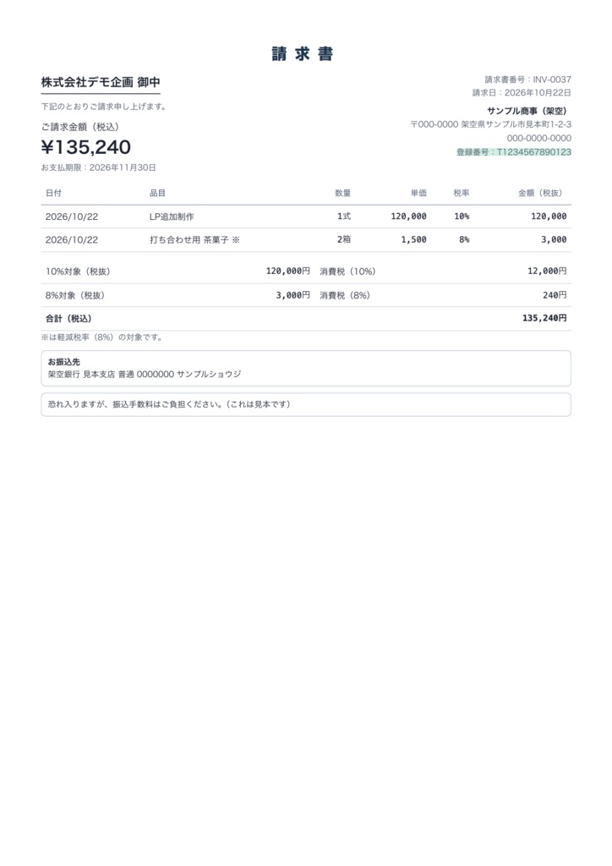Click the sentence 下記のとおりご請求申し上げます
Viewport: 612px width, 866px height.
coord(104,107)
